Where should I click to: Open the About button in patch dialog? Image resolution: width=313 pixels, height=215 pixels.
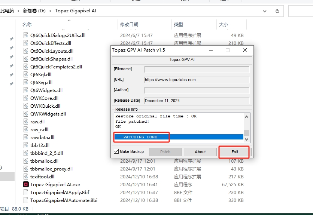(200, 152)
